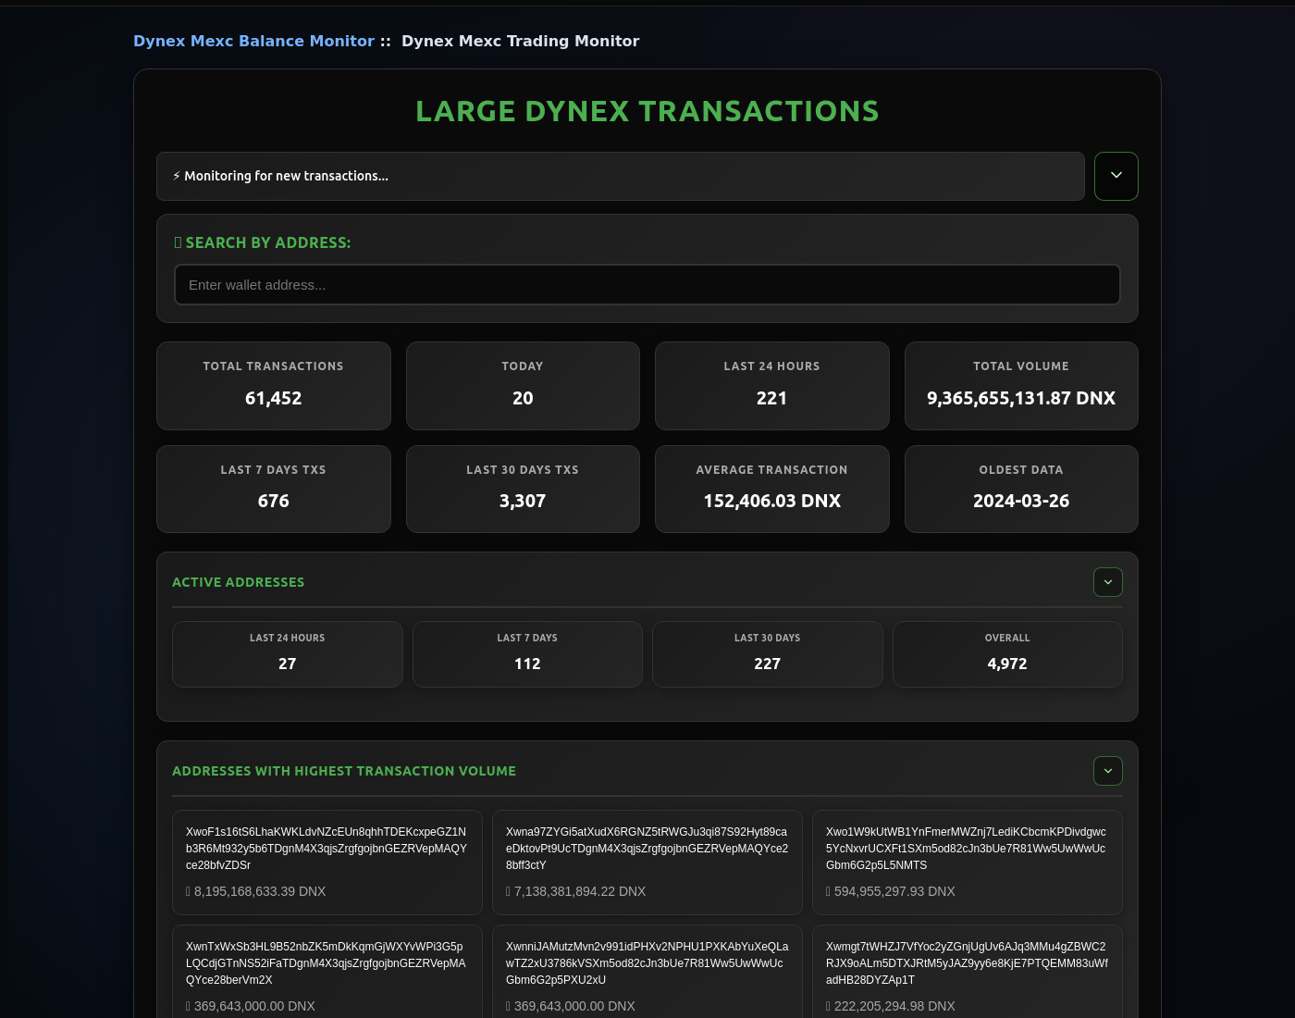Expand the monitoring status dropdown chevron
Screen dimensions: 1295x1018
1116,176
